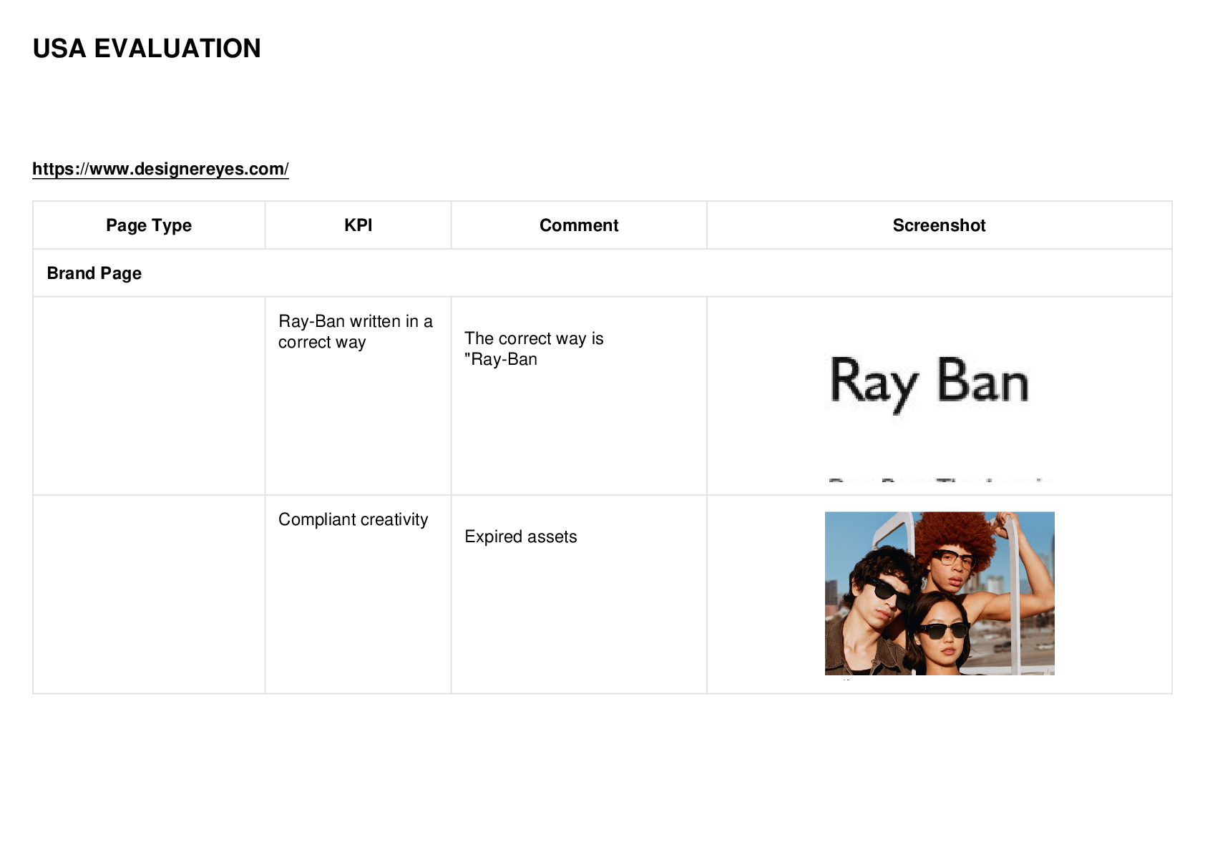Viewport: 1205px width, 852px height.
Task: Click the empty Page Type cell beside Compliant creativity
Action: tap(149, 594)
